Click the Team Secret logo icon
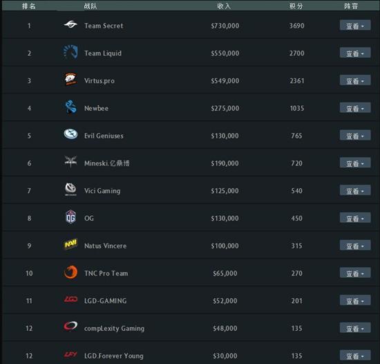The width and height of the screenshot is (380, 364). (70, 24)
